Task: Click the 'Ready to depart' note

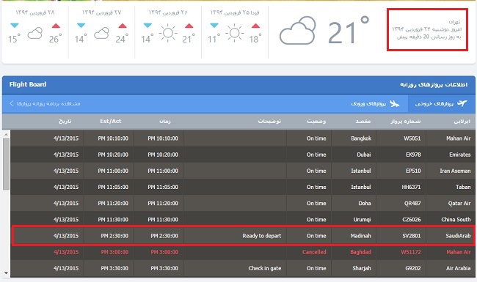Action: 262,236
